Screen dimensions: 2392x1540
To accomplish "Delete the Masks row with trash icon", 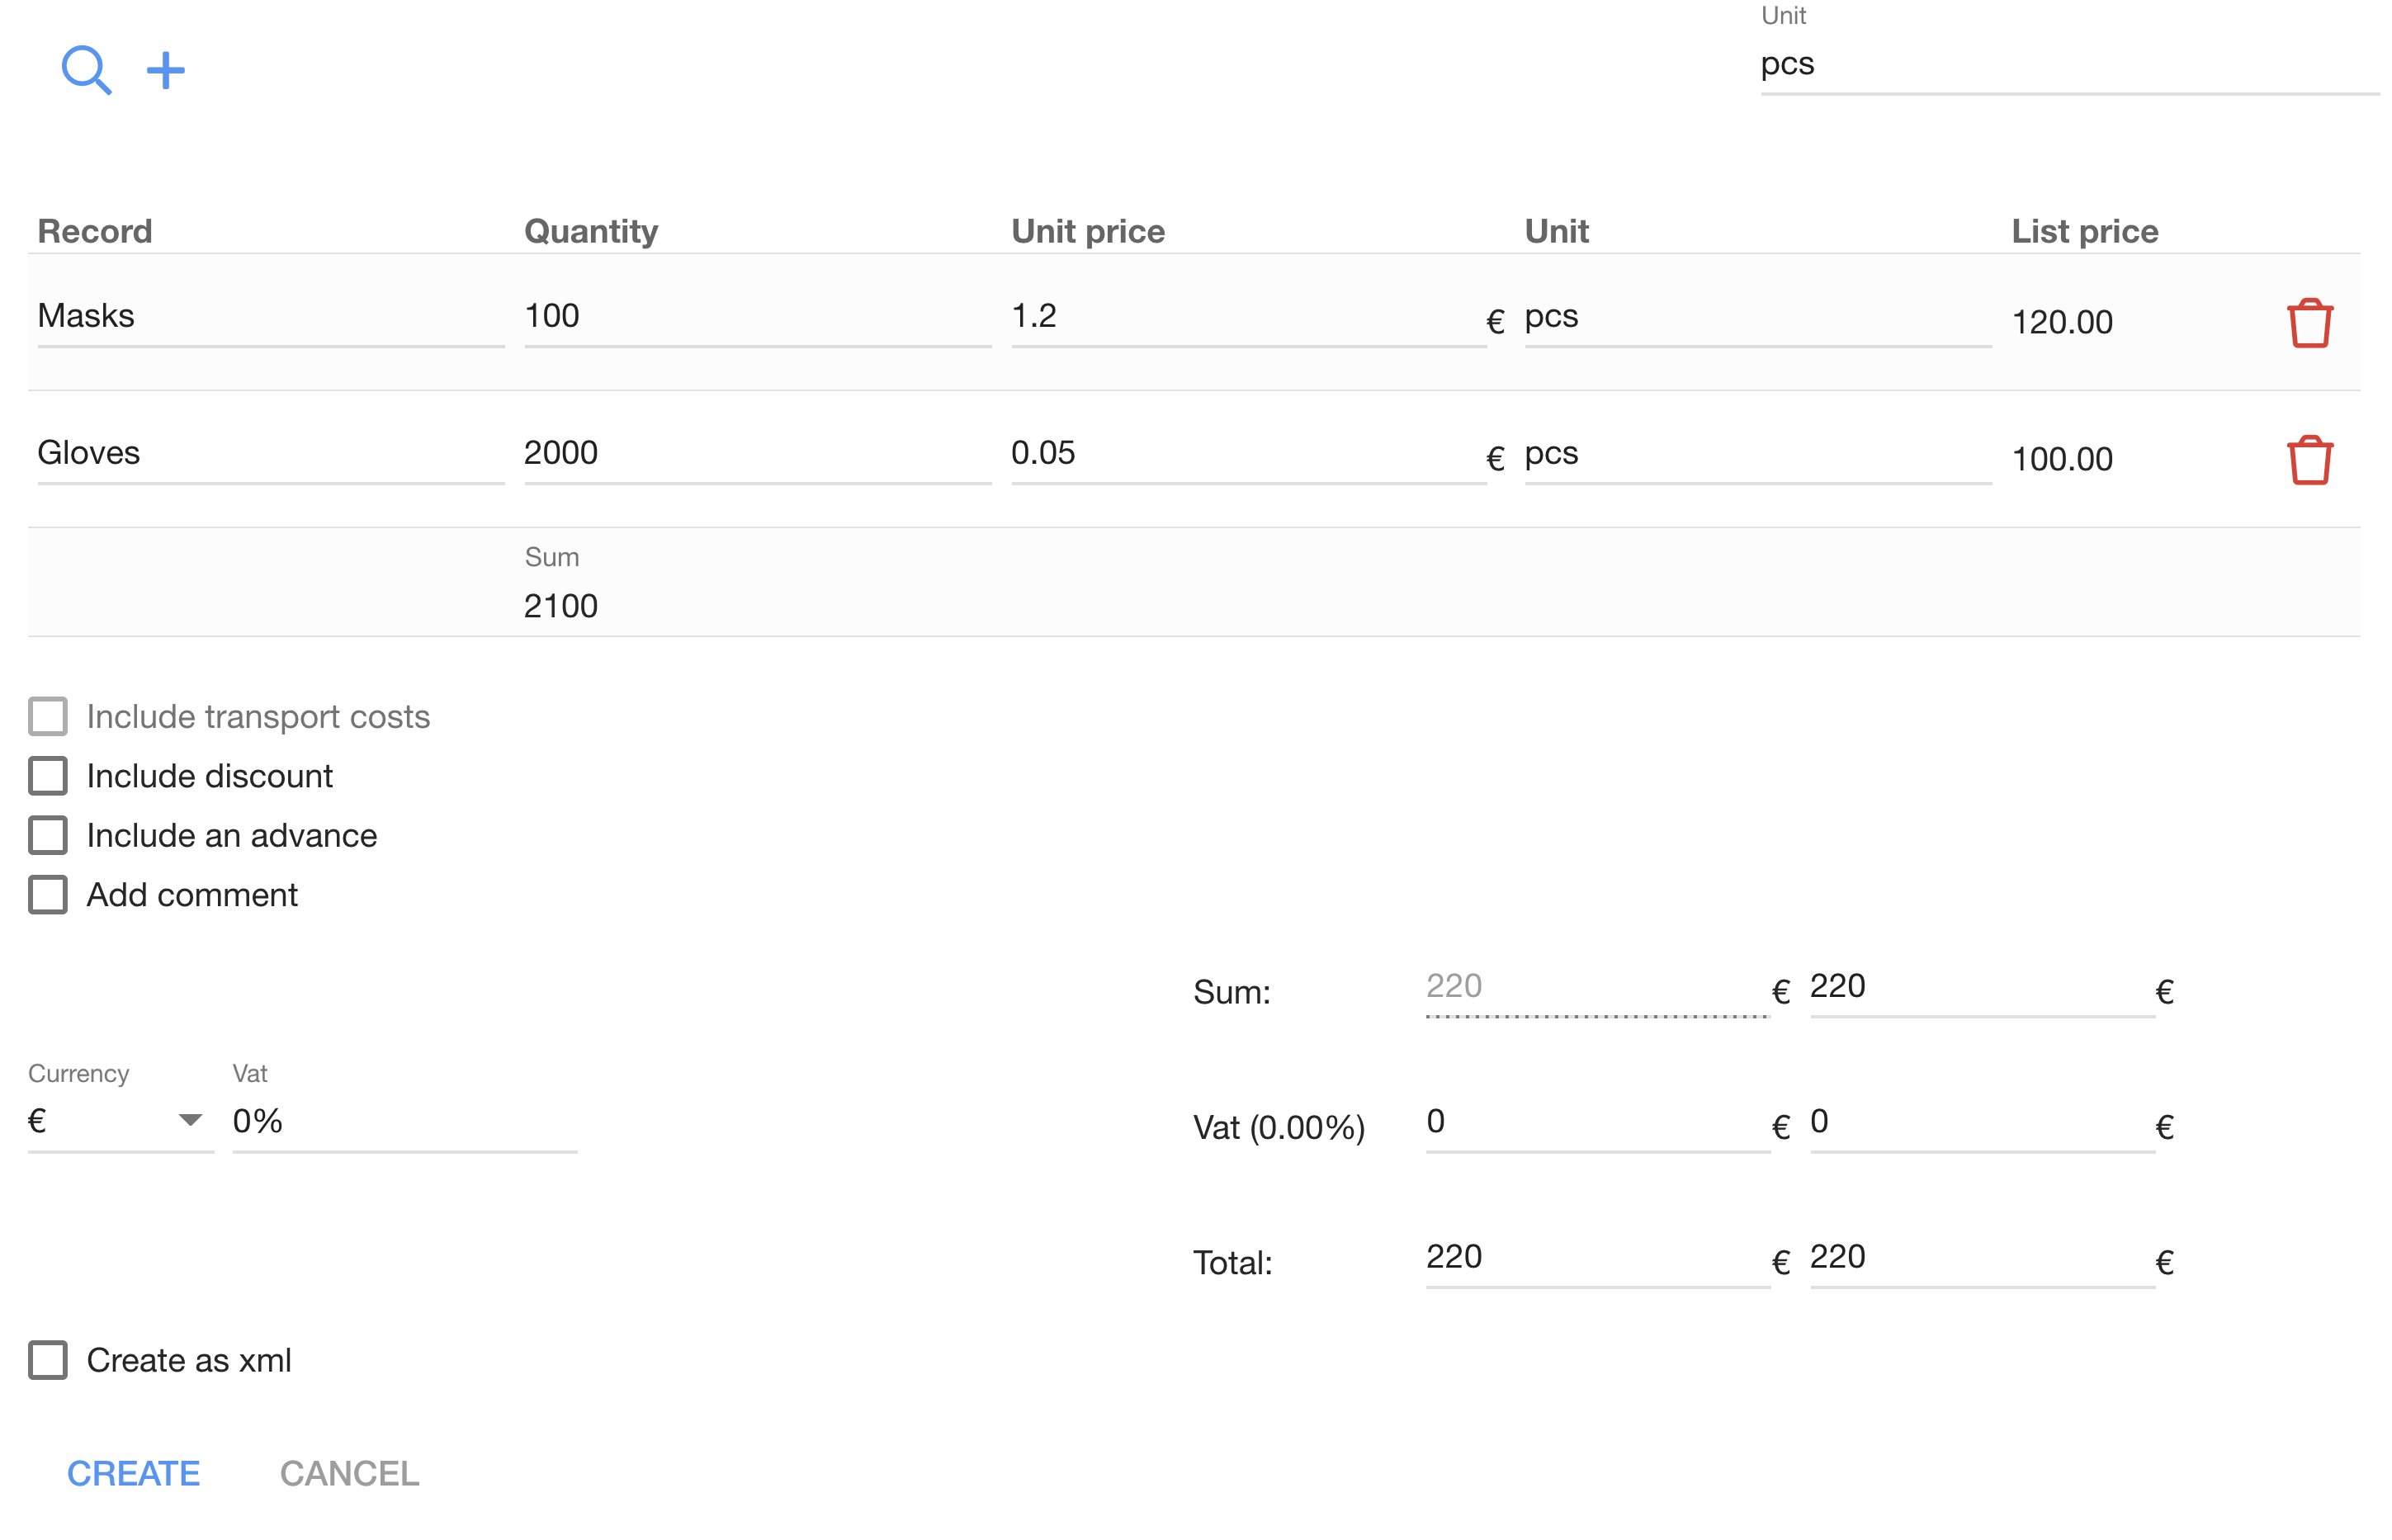I will 2308,323.
